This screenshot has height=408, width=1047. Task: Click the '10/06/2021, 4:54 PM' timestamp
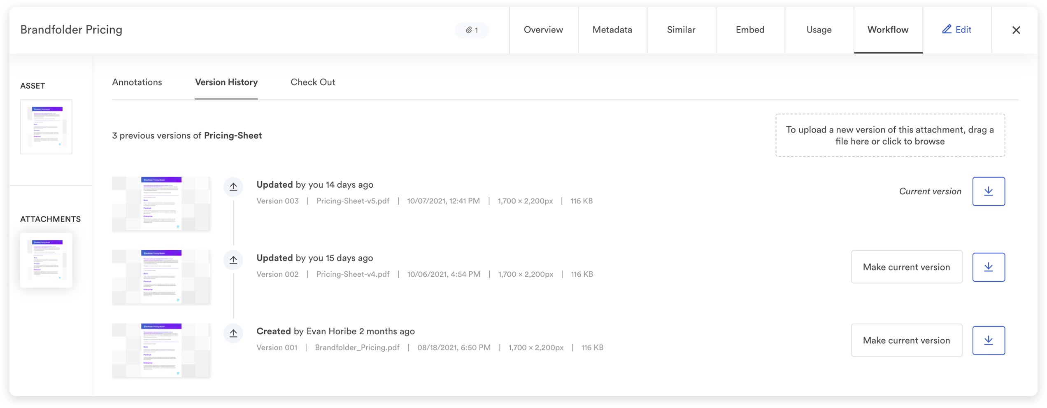point(444,274)
